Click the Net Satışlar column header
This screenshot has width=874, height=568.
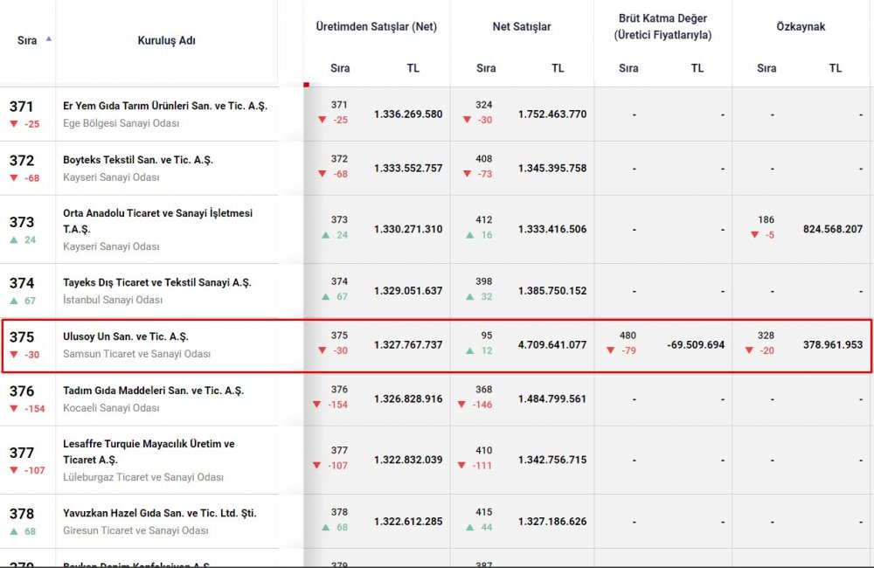click(522, 26)
